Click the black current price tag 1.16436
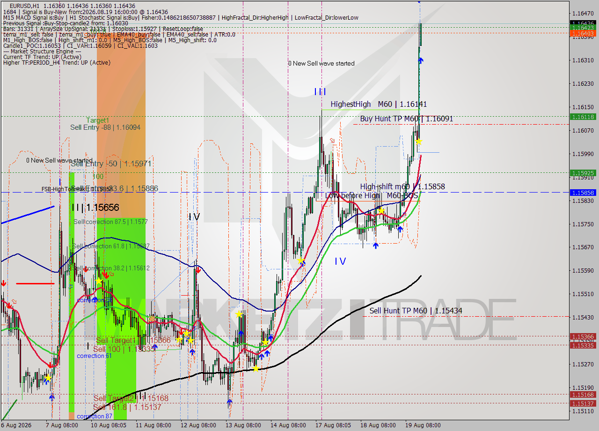599x431 pixels. coord(582,23)
